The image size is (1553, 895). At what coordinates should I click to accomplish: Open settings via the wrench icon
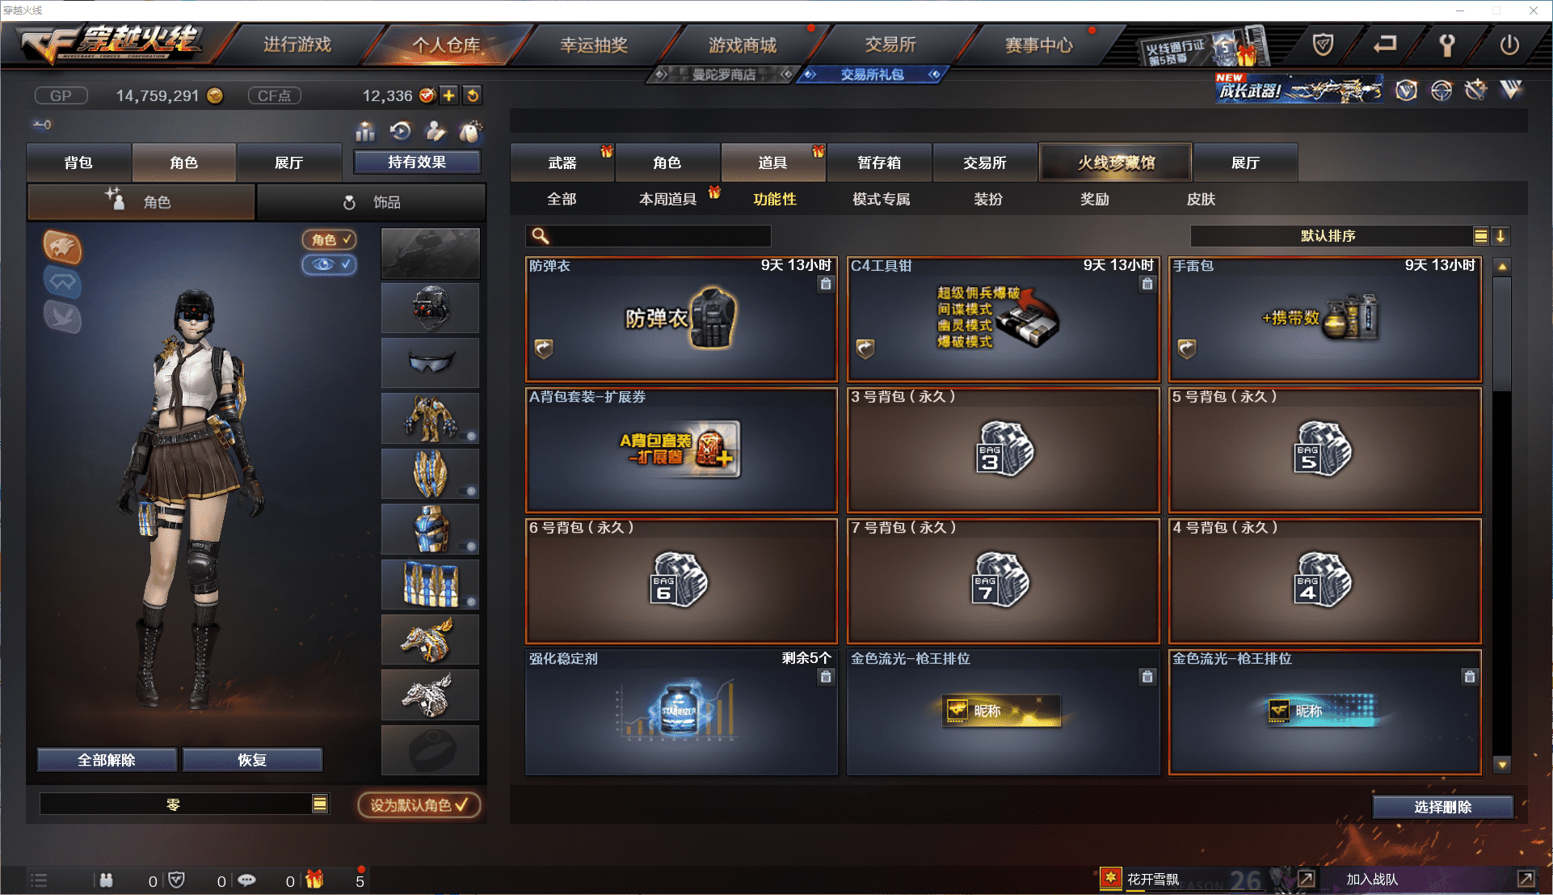pos(1447,44)
